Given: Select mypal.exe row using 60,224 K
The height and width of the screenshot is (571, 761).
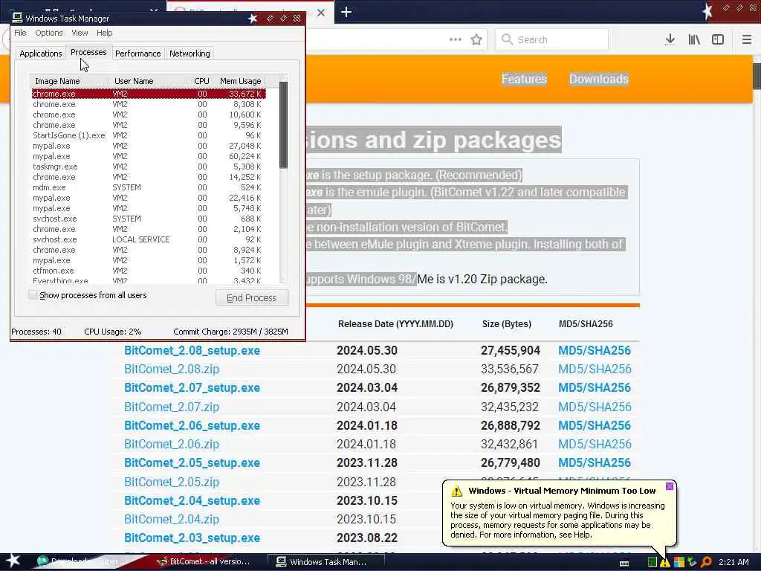Looking at the screenshot, I should point(148,156).
